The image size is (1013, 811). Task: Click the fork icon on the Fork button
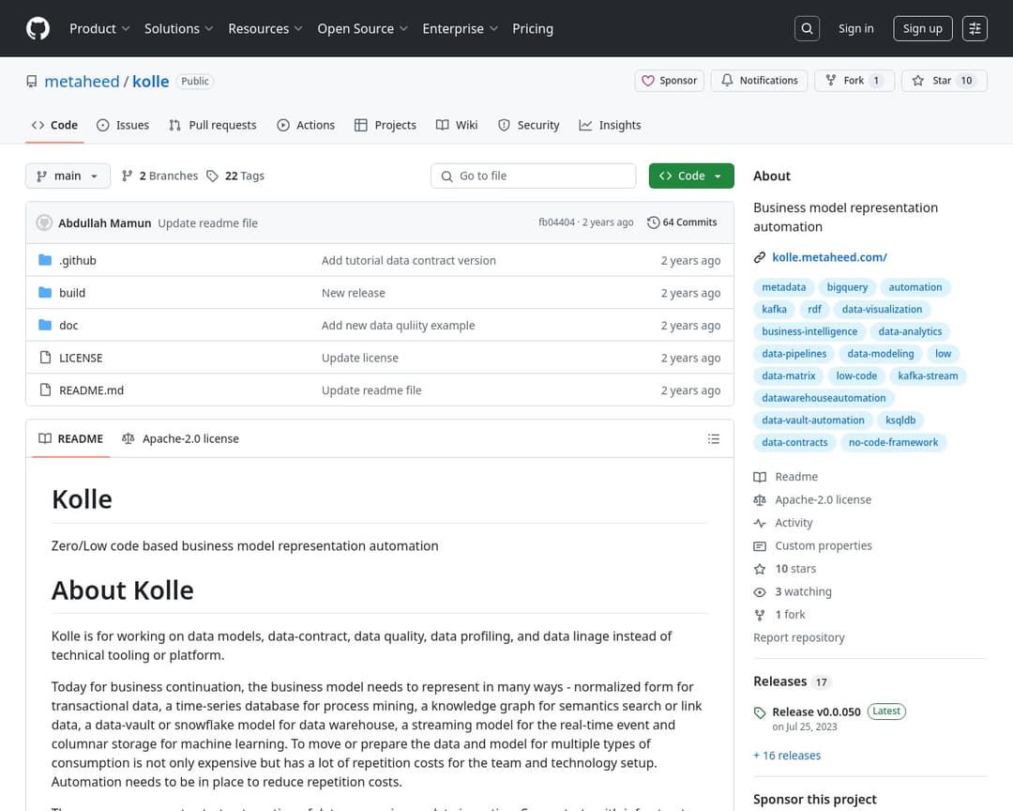(831, 80)
